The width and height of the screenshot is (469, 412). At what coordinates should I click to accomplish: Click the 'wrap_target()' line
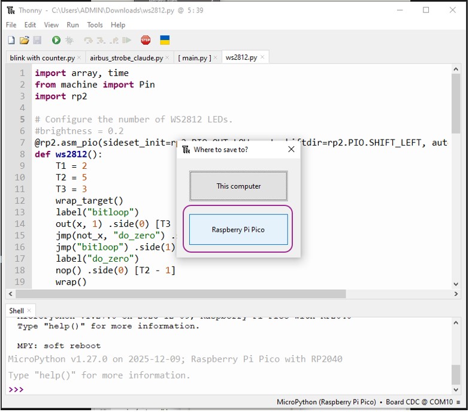[89, 201]
